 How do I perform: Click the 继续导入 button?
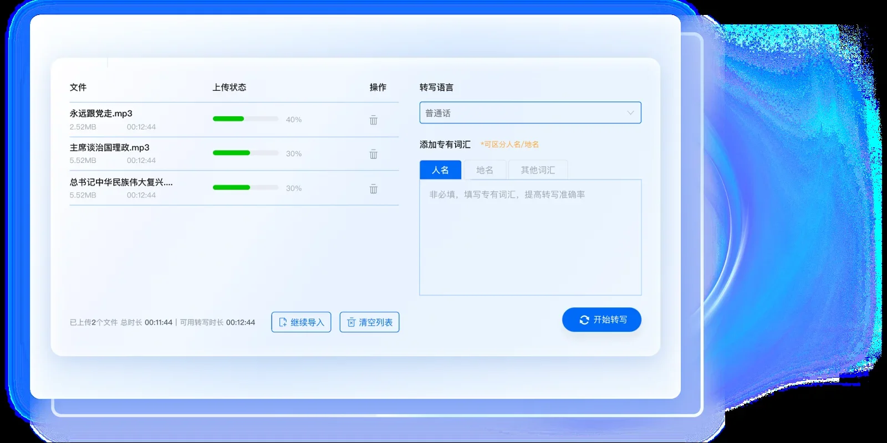(x=301, y=322)
